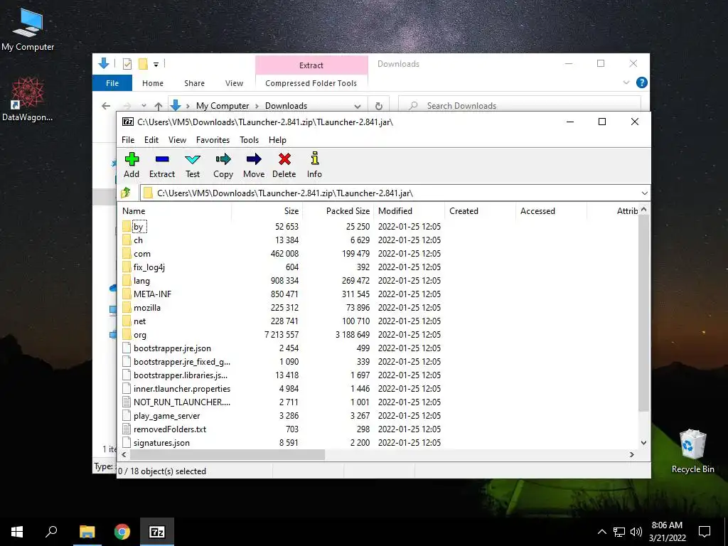Switch to the Explorer Share tab

click(x=194, y=83)
